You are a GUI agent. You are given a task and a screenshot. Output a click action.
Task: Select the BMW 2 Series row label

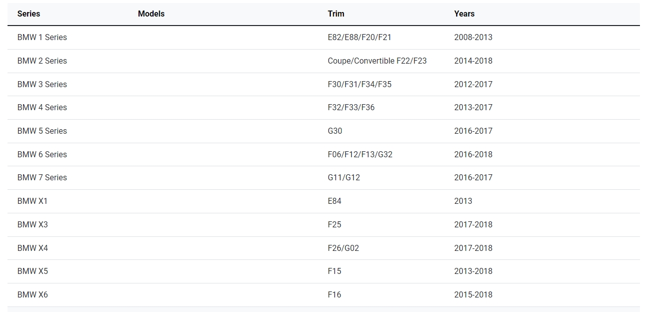[42, 61]
